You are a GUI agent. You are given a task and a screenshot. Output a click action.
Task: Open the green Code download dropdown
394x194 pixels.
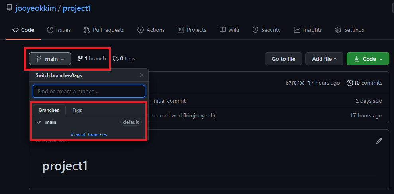click(x=368, y=59)
